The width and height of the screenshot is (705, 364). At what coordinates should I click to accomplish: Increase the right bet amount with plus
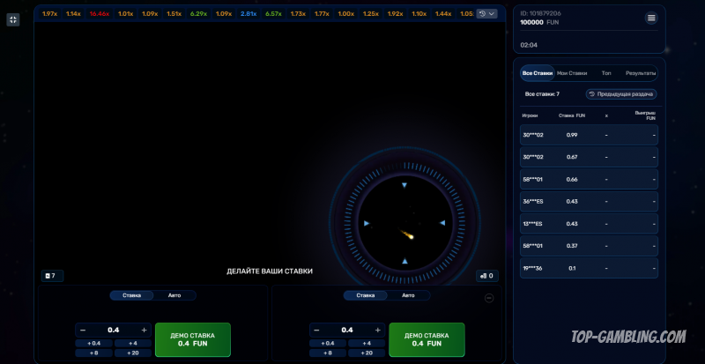[378, 330]
